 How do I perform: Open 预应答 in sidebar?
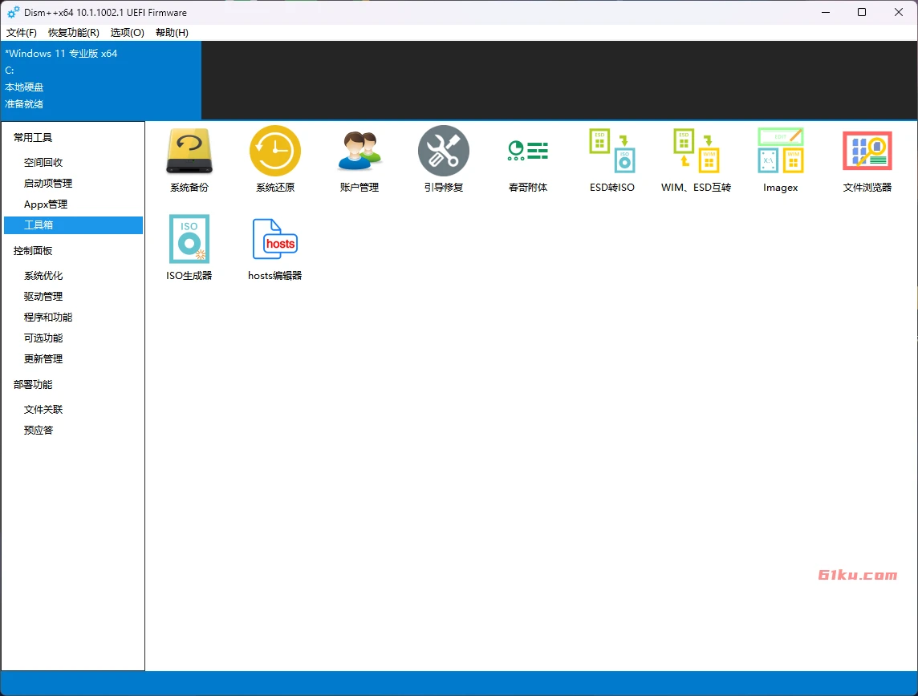click(39, 431)
